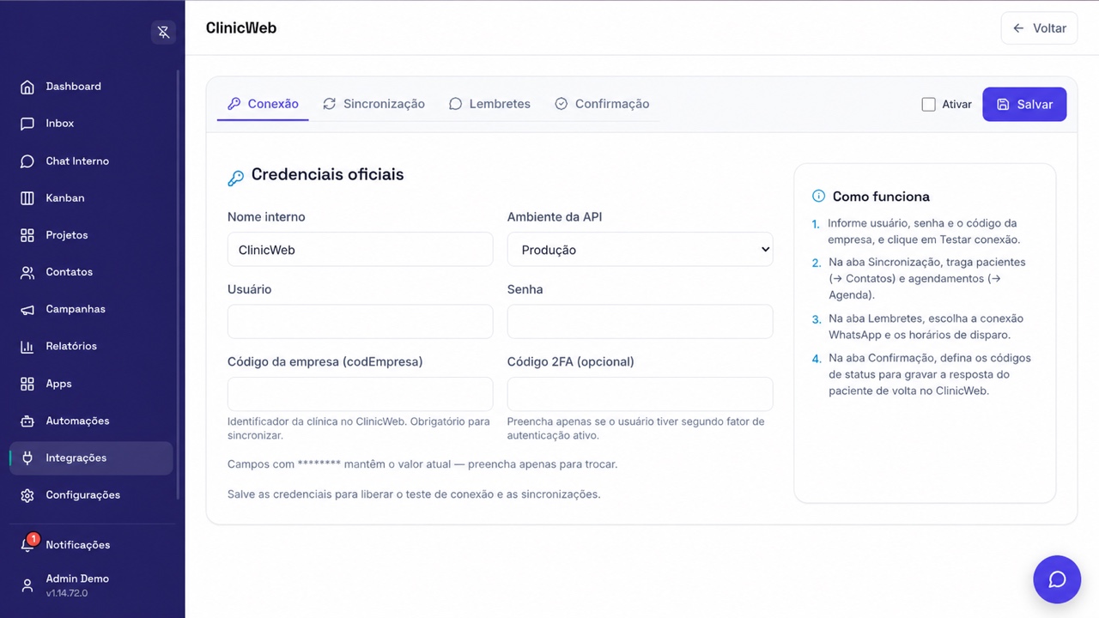Open the Ambiente da API dropdown
Image resolution: width=1099 pixels, height=618 pixels.
point(640,249)
